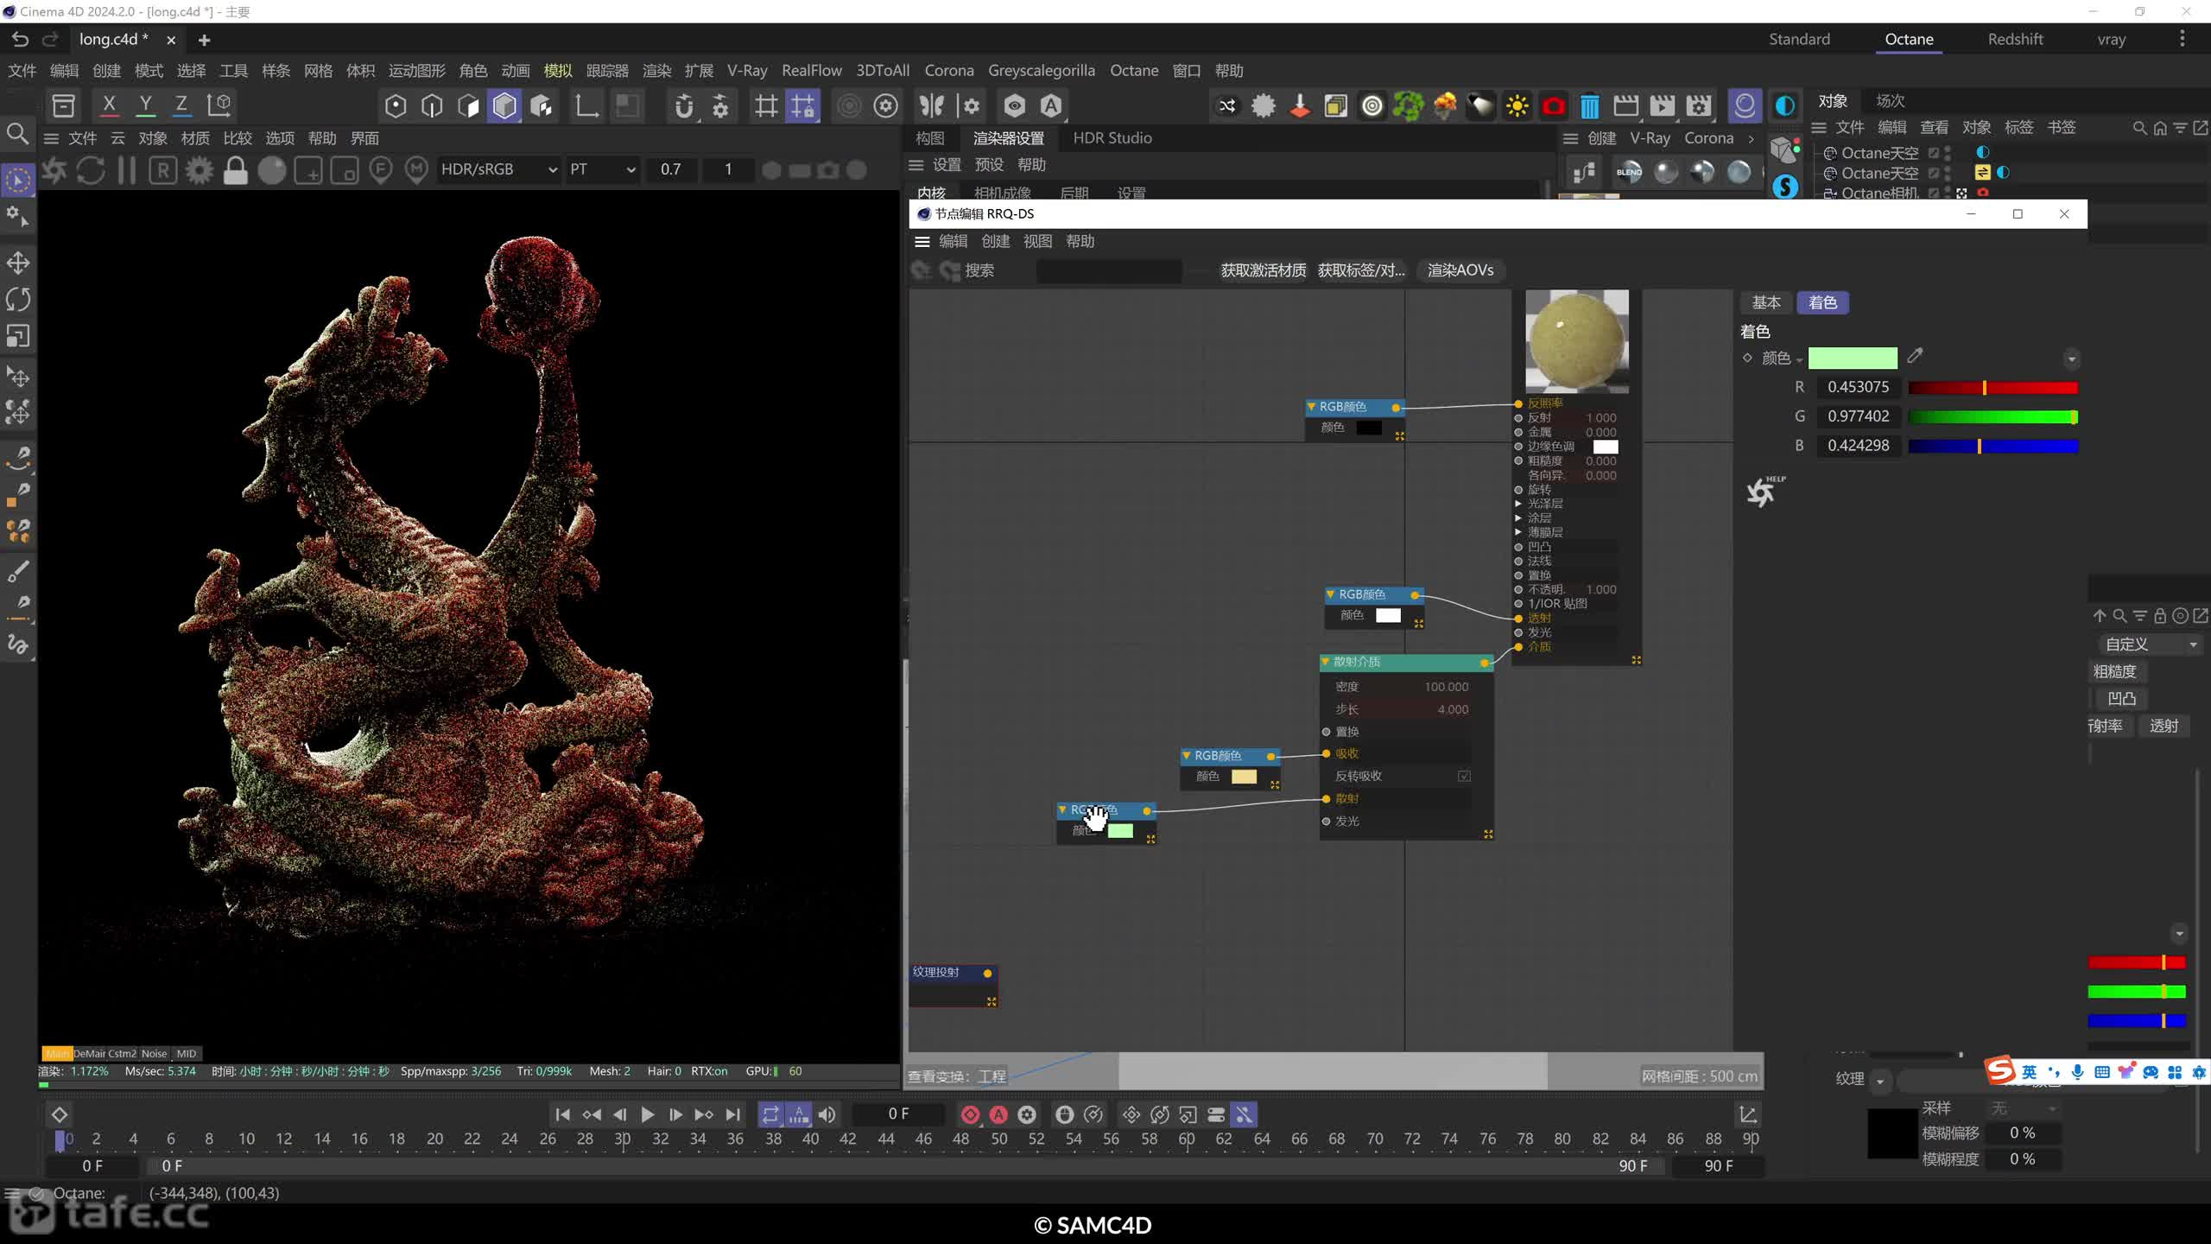2211x1244 pixels.
Task: Click the material preview sphere thumbnail
Action: [x=1577, y=341]
